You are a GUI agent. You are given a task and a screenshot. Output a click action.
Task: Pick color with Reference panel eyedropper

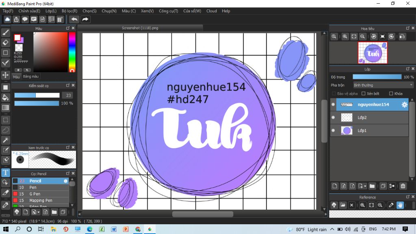click(391, 205)
